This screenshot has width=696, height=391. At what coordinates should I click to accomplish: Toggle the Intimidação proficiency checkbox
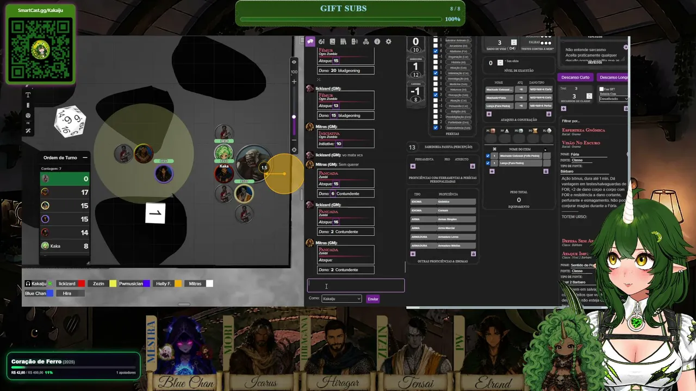436,73
